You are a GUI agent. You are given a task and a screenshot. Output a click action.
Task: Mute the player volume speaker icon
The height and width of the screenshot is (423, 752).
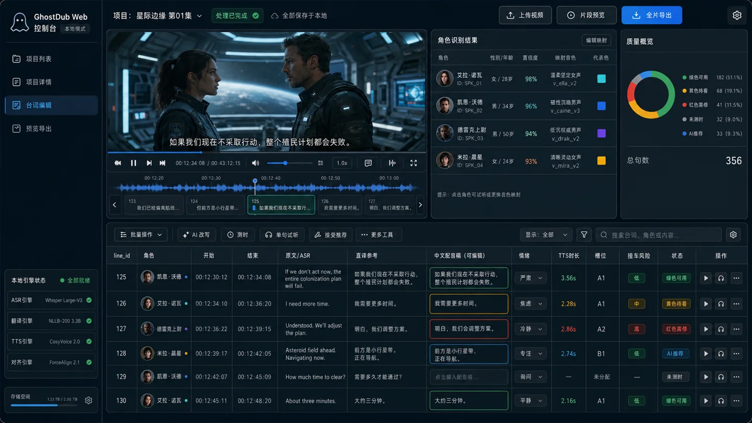255,163
